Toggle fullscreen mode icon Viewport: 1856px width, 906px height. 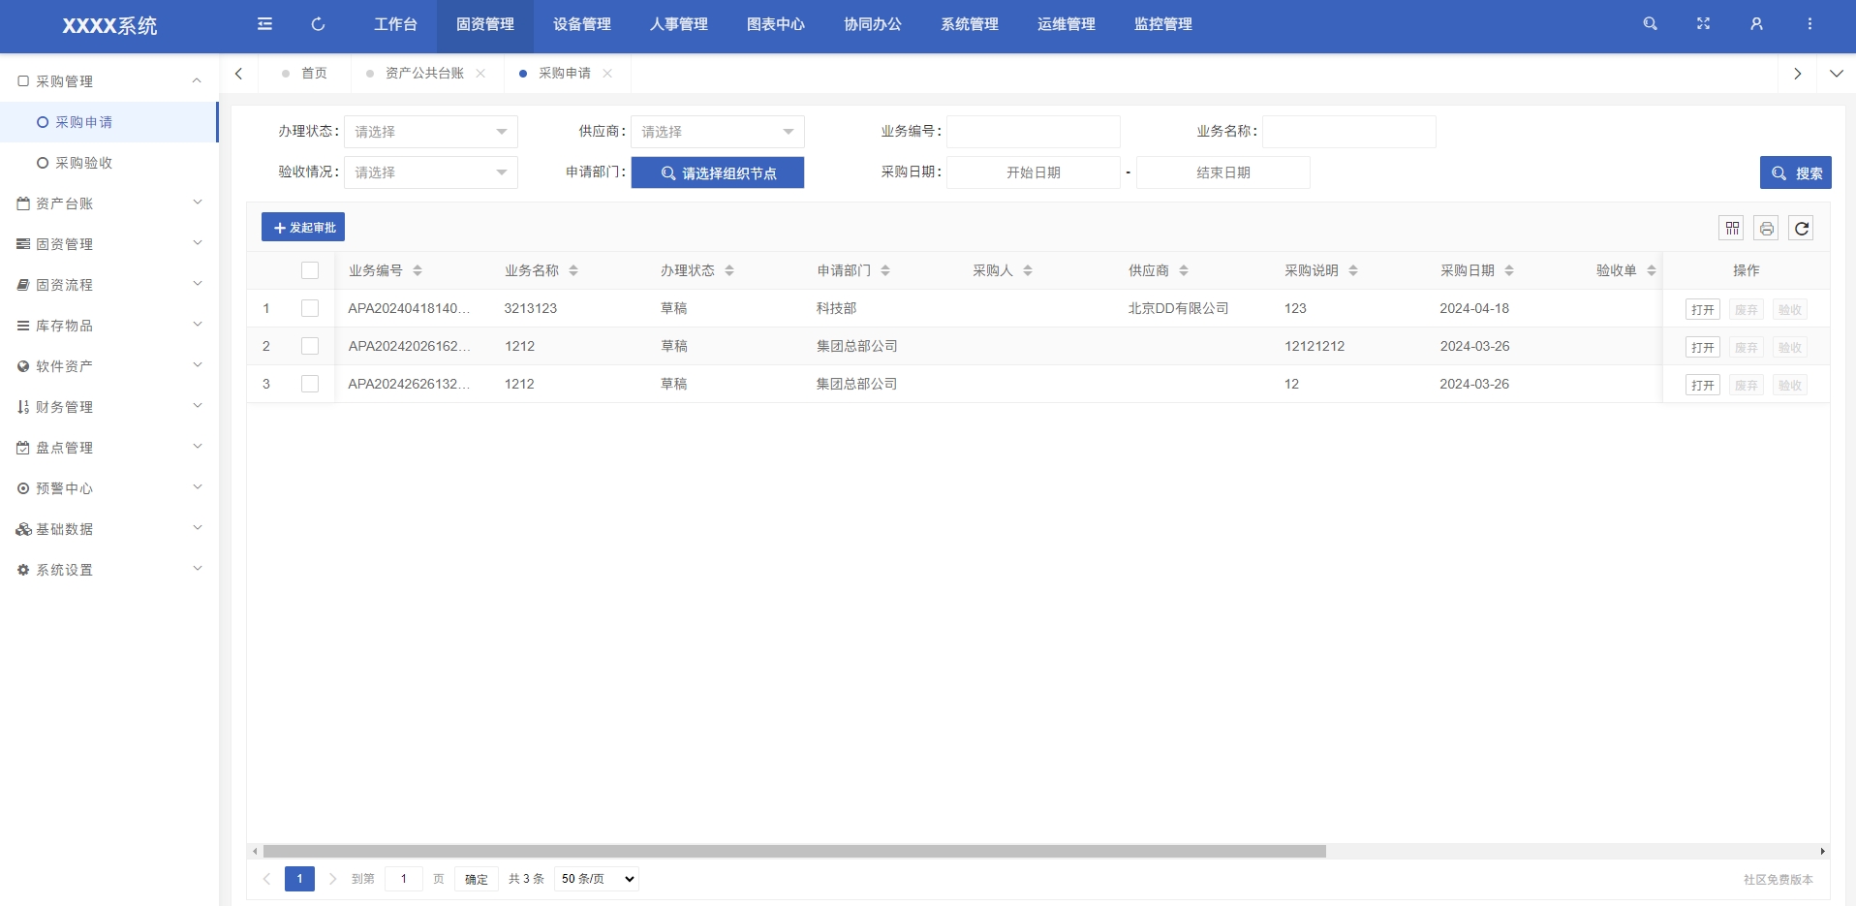[x=1703, y=23]
